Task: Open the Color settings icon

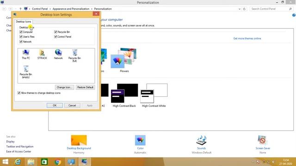Action: (140, 140)
